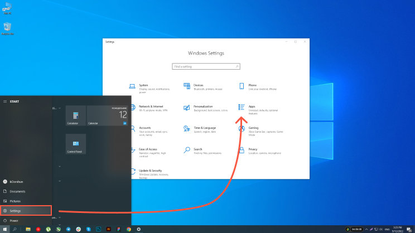Open the Control Panel tile in Start
The width and height of the screenshot is (415, 233).
(x=76, y=144)
